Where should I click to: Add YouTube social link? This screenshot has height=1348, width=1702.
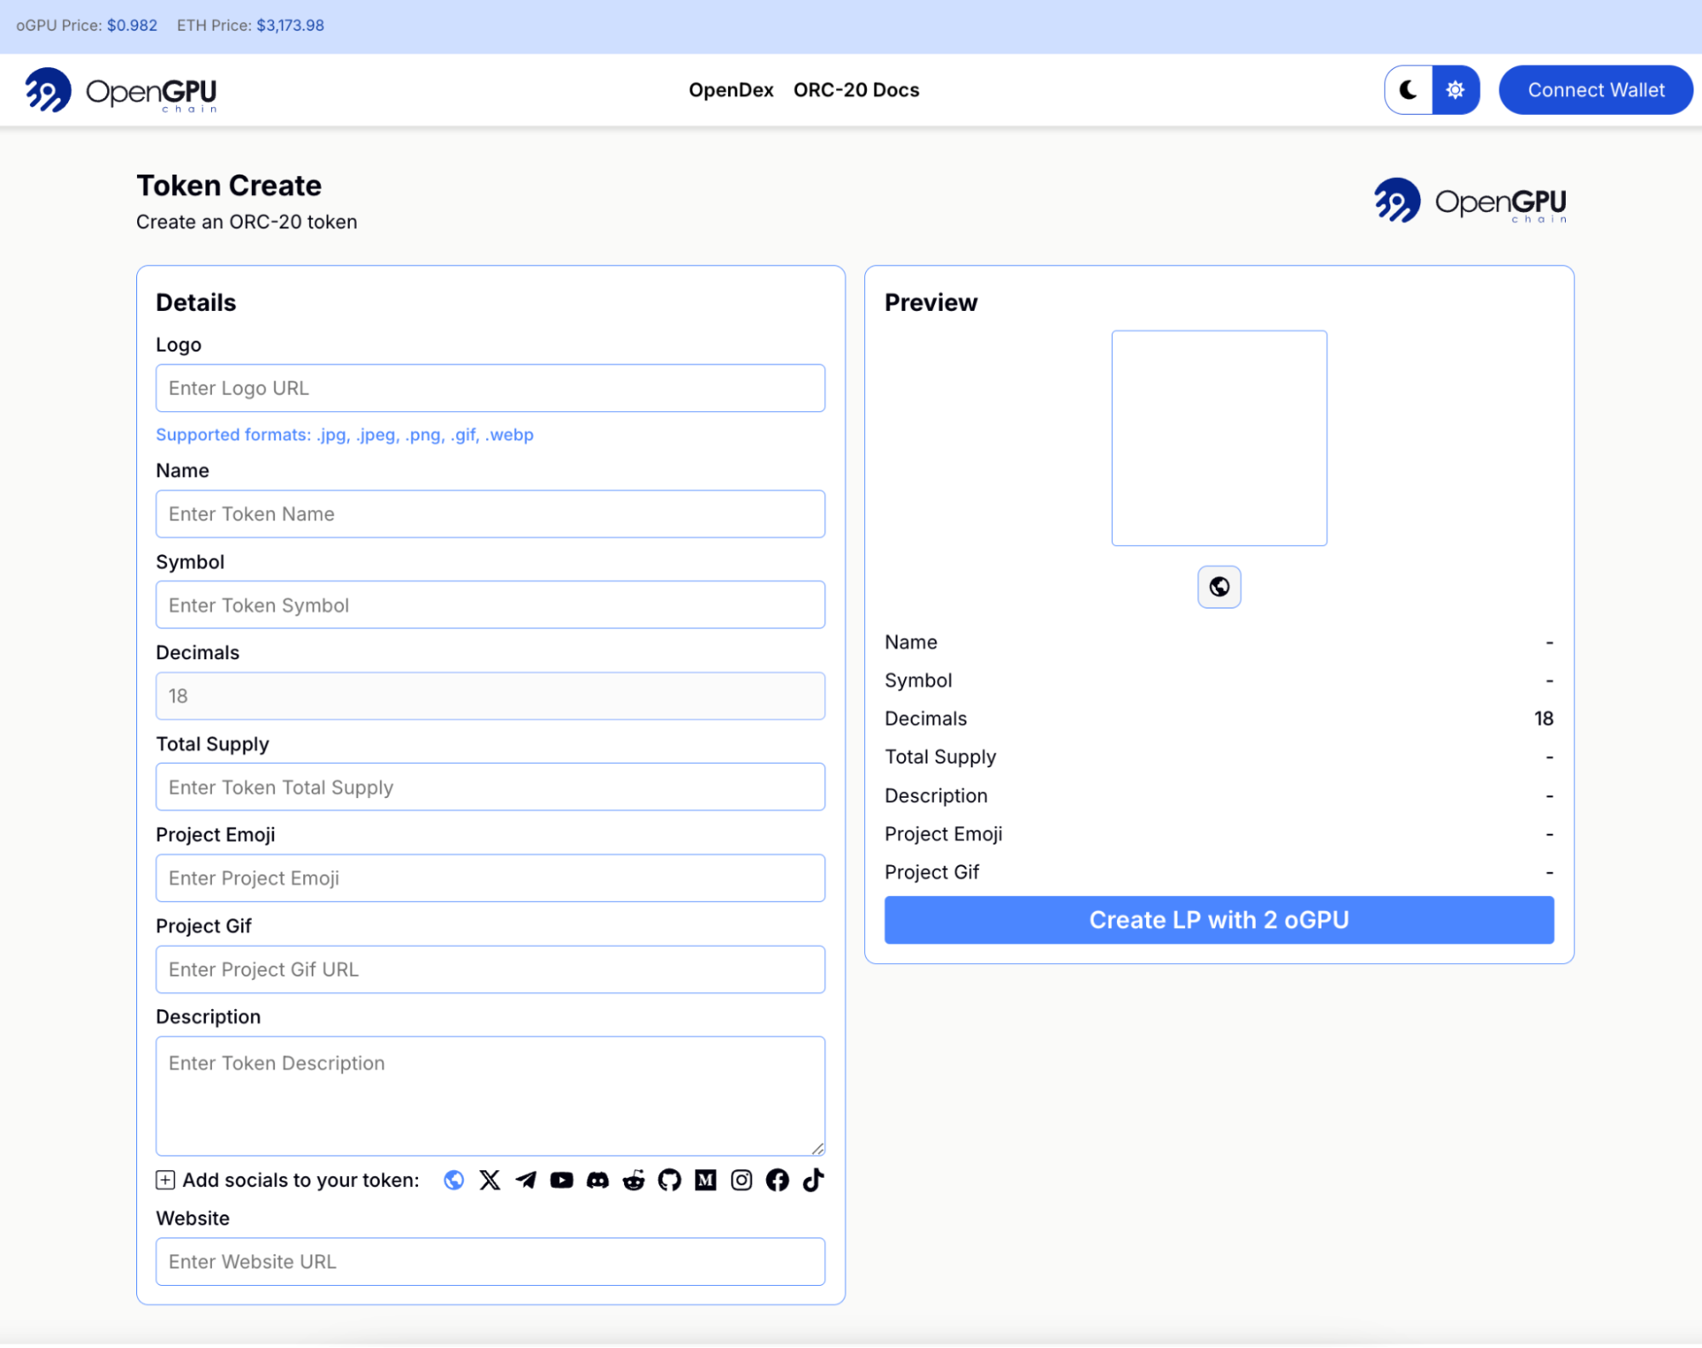coord(561,1179)
